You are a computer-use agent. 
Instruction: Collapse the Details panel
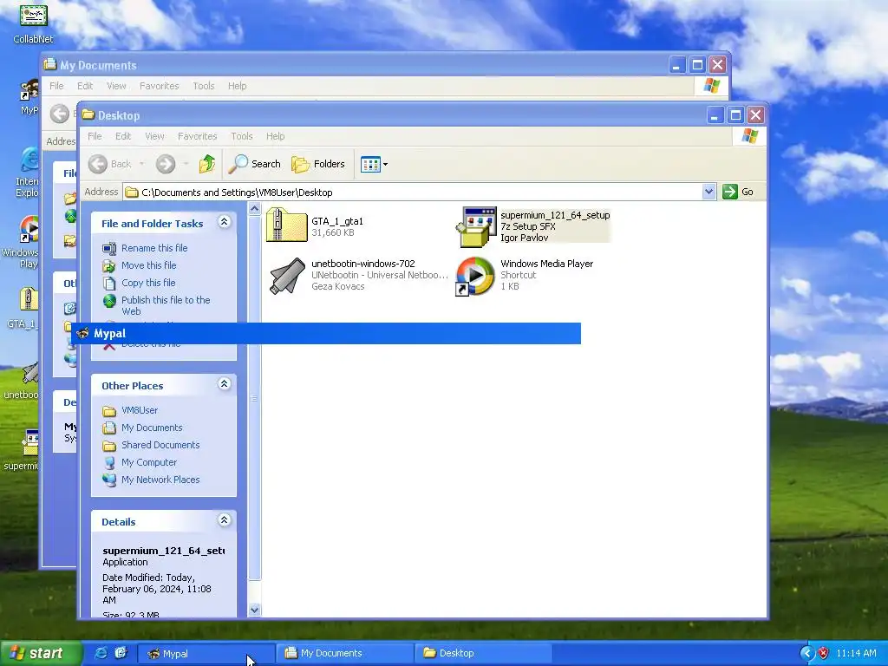click(x=225, y=520)
